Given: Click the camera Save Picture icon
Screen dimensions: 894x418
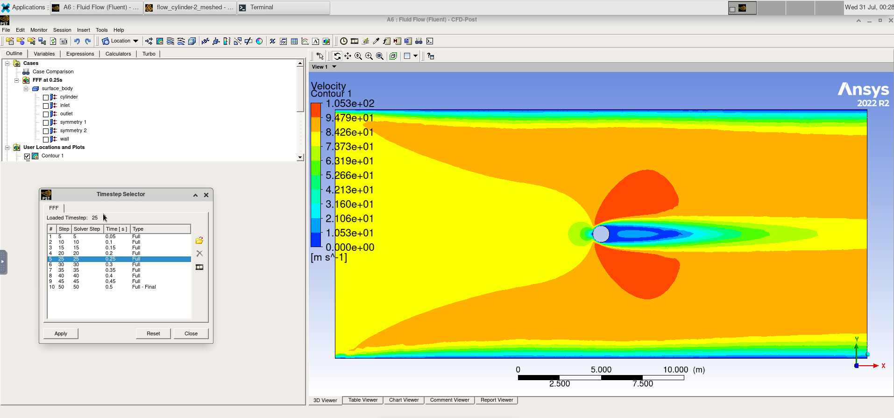Looking at the screenshot, I should 64,41.
